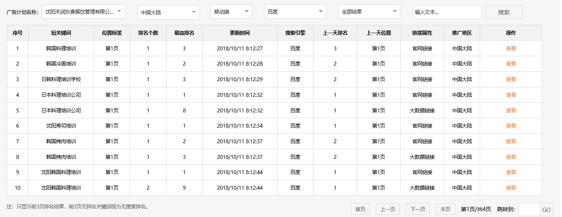Open the 全部结果 results filter dropdown

pyautogui.click(x=369, y=12)
